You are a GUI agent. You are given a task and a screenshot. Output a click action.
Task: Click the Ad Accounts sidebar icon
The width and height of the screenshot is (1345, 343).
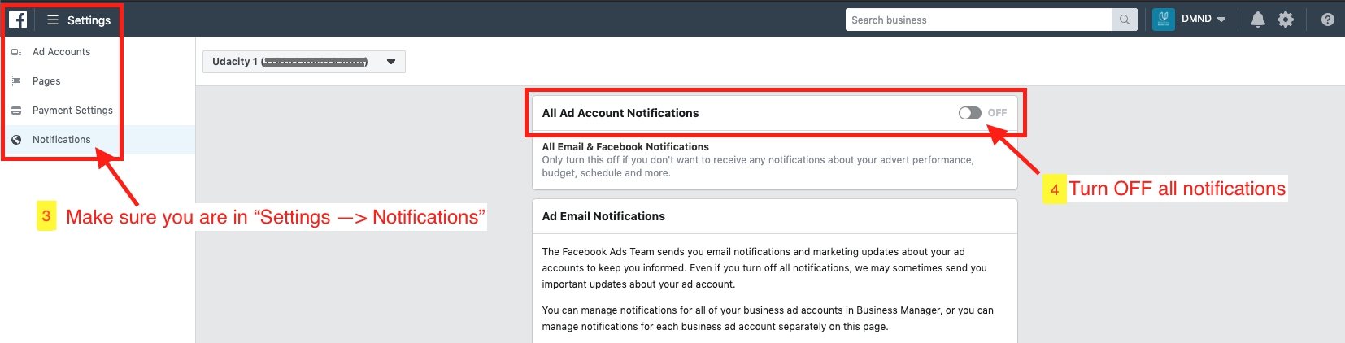tap(16, 52)
